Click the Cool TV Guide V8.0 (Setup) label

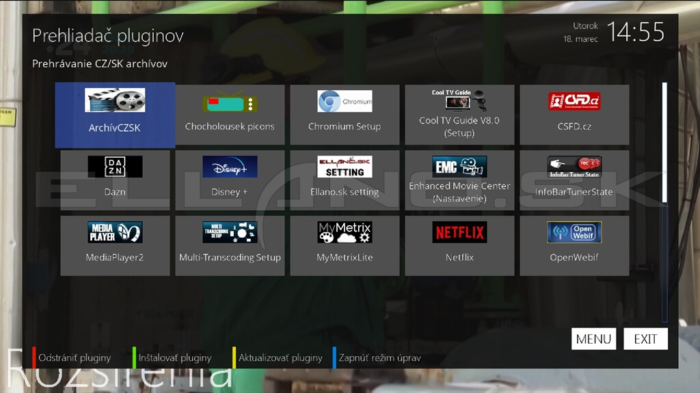click(459, 126)
